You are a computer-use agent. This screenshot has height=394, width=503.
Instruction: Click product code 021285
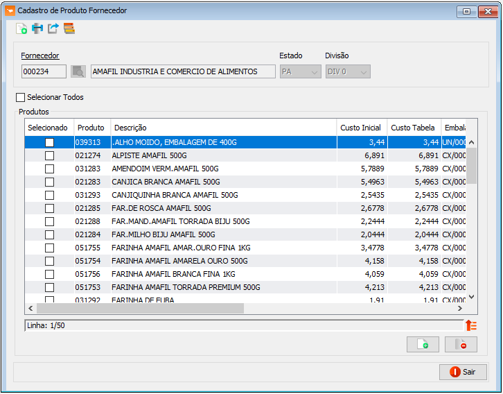[87, 208]
